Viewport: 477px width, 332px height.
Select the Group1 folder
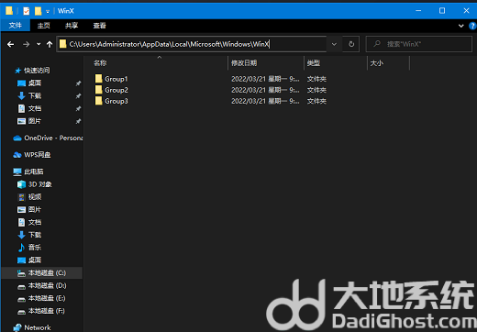111,79
